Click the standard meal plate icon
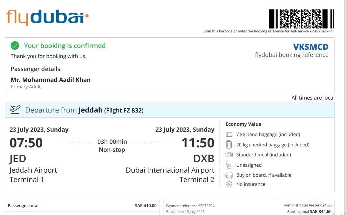 tap(229, 155)
